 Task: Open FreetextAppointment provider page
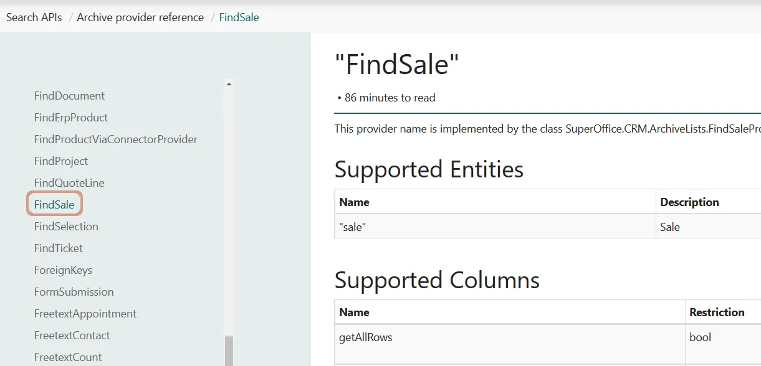click(x=85, y=314)
